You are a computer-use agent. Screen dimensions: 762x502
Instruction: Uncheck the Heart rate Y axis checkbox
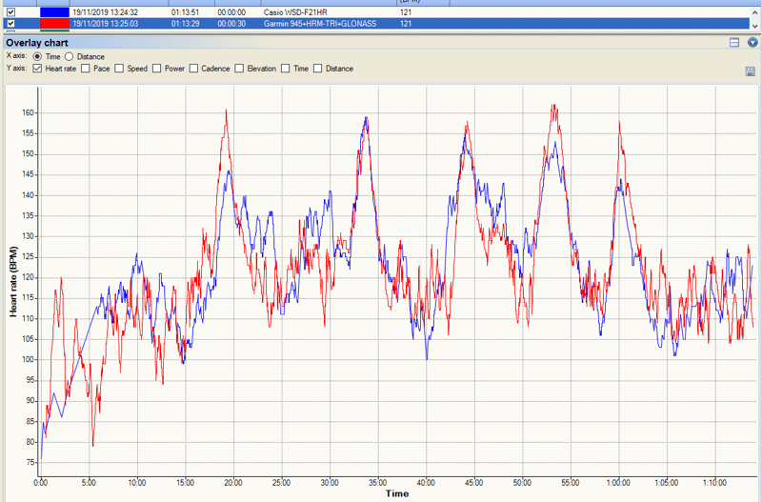pos(37,69)
